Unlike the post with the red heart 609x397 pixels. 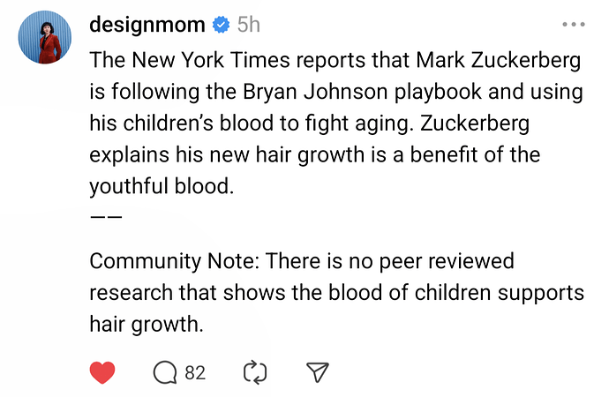click(102, 372)
